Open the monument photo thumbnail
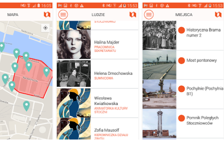 pos(159,124)
